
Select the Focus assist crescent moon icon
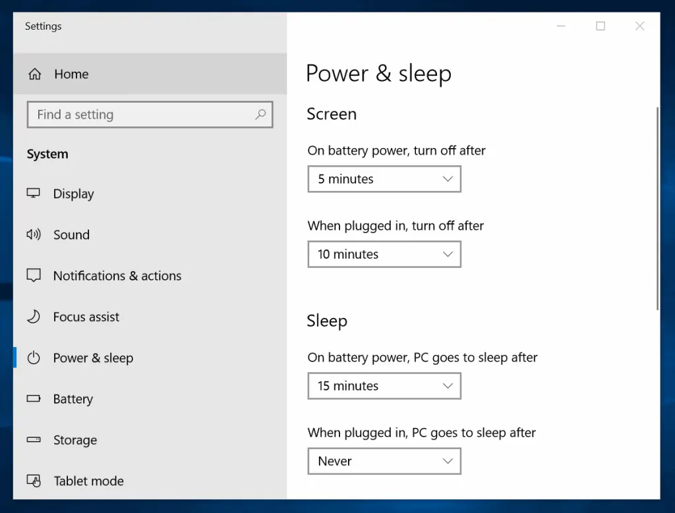34,317
